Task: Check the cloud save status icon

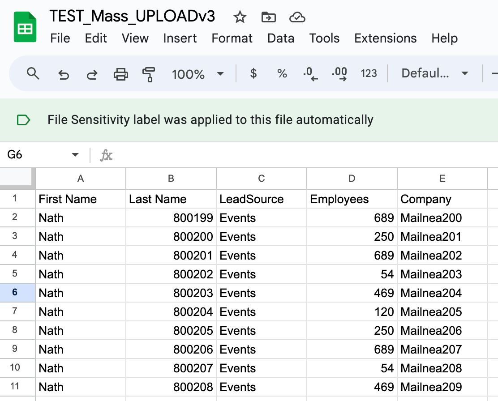Action: 297,17
